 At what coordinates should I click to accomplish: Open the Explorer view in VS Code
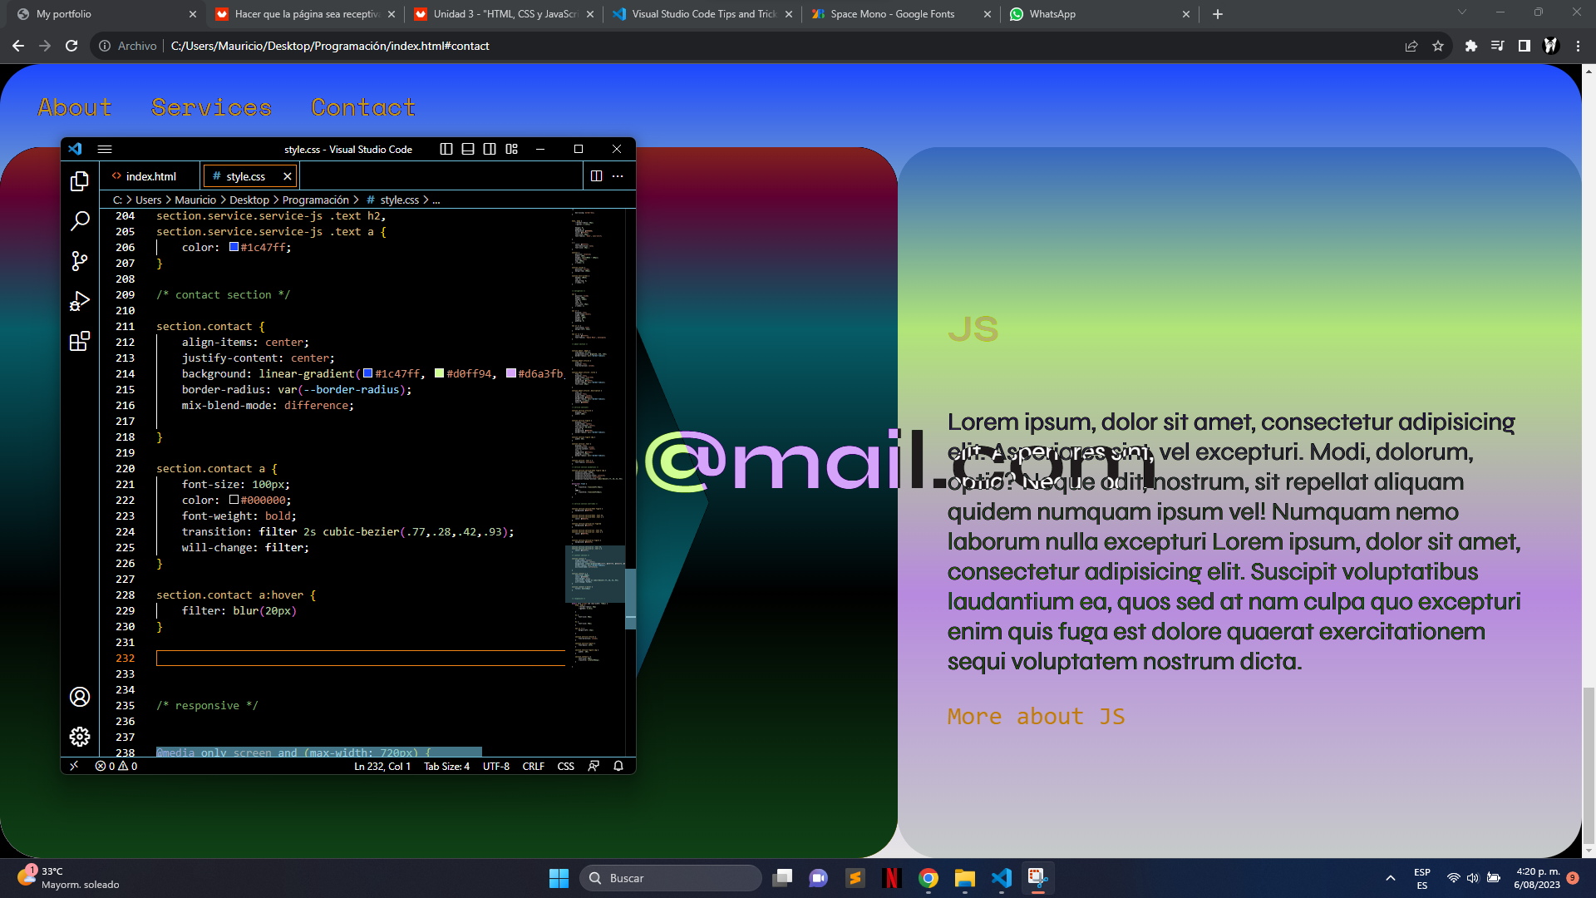click(80, 181)
